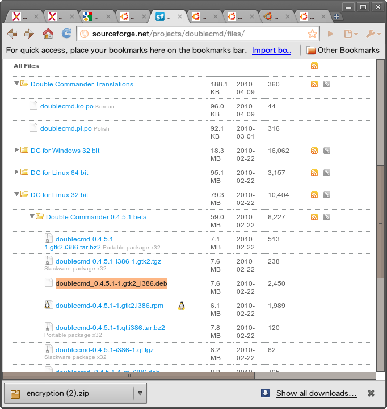This screenshot has width=387, height=409.
Task: Open RSS feed for Double Commander 0.4.5.1 beta
Action: [x=314, y=217]
